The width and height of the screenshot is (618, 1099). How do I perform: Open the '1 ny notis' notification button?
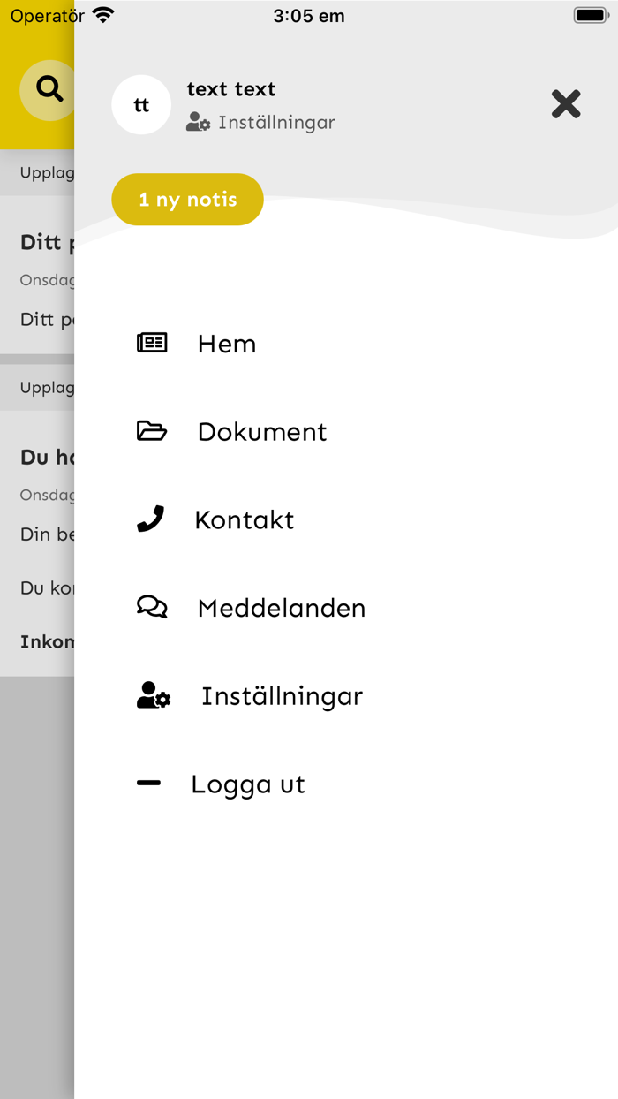point(187,200)
